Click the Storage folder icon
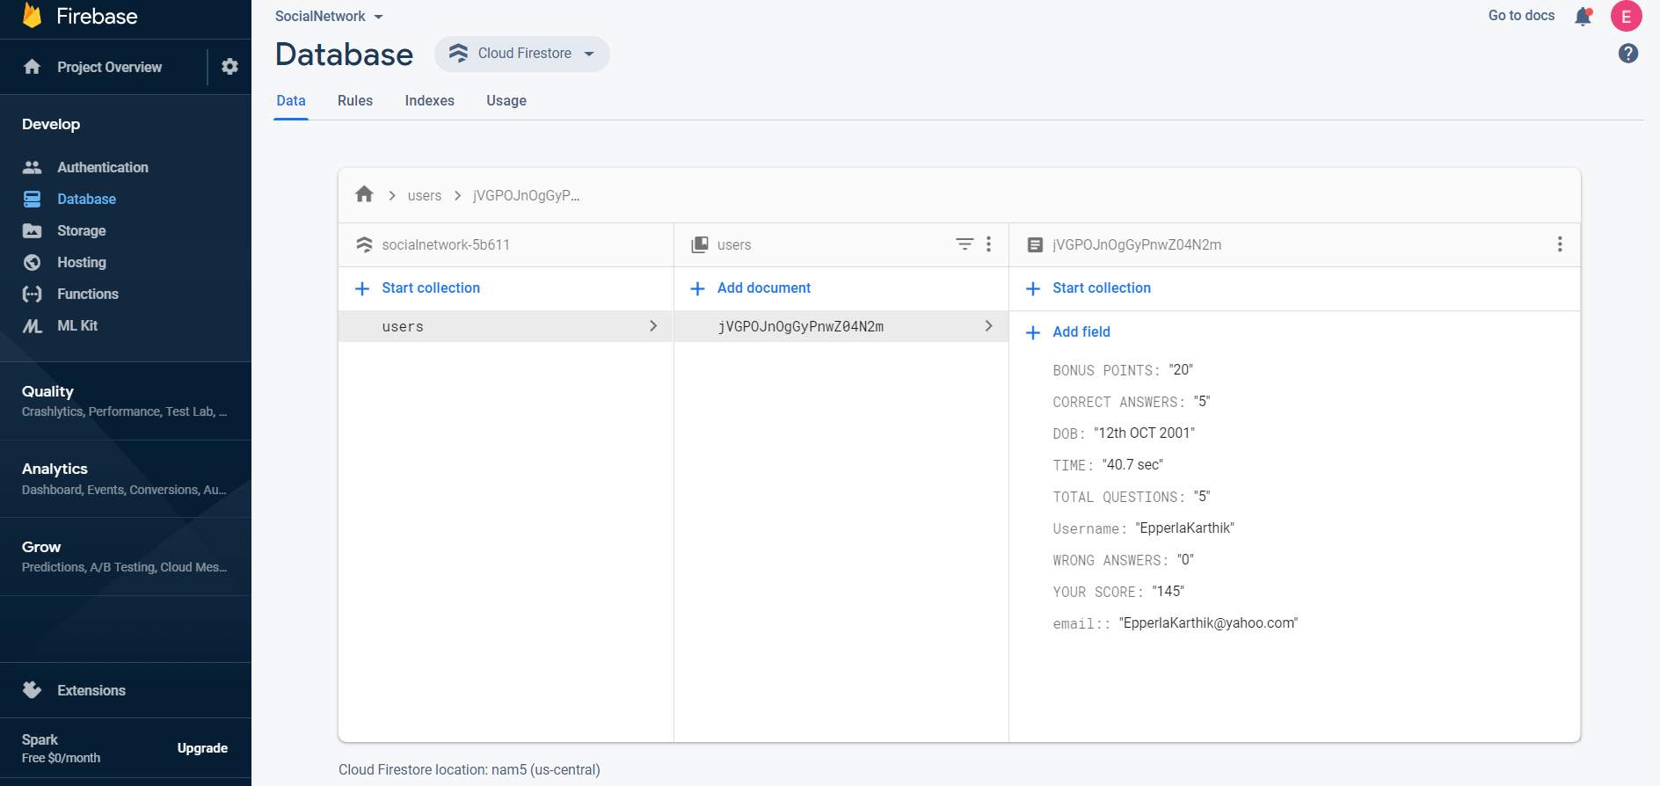 [33, 230]
